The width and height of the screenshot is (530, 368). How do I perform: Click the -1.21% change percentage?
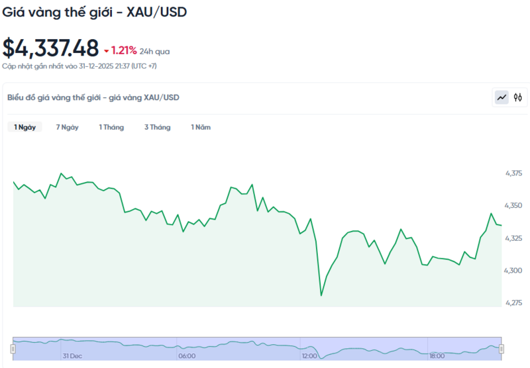(x=124, y=50)
